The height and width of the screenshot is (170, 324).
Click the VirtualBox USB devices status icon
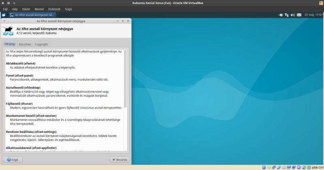(279, 167)
